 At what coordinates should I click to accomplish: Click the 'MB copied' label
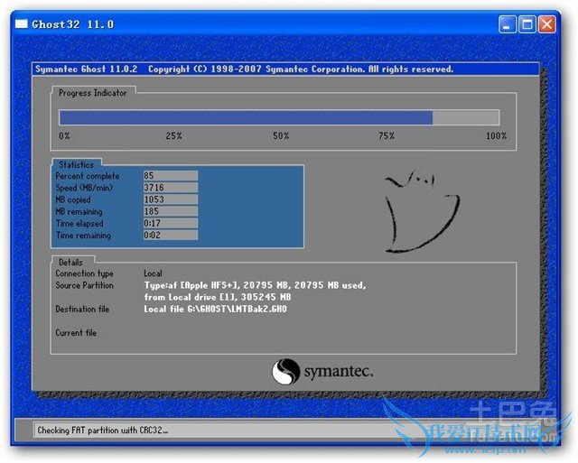(73, 199)
